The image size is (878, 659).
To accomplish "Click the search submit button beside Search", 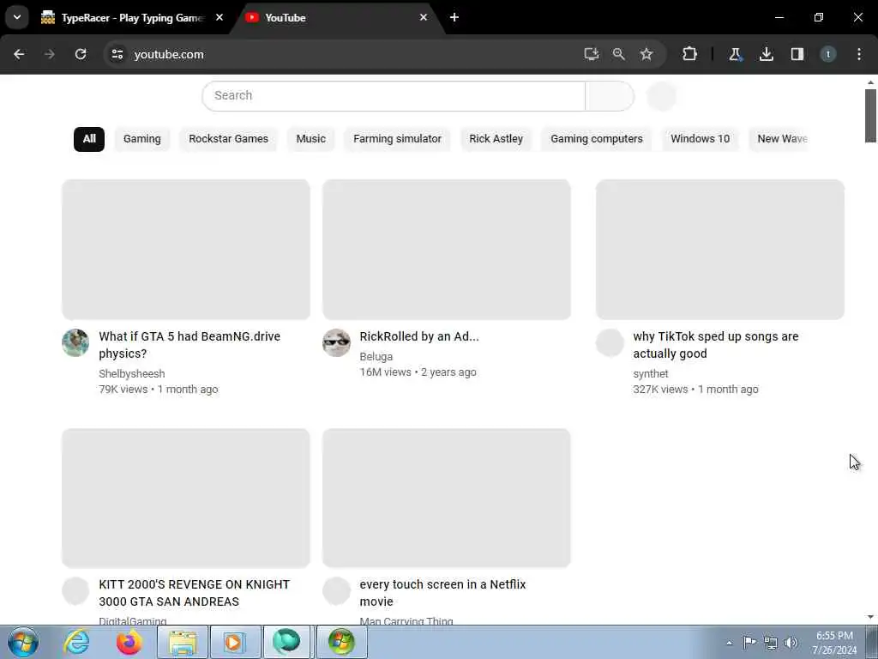I will point(610,96).
